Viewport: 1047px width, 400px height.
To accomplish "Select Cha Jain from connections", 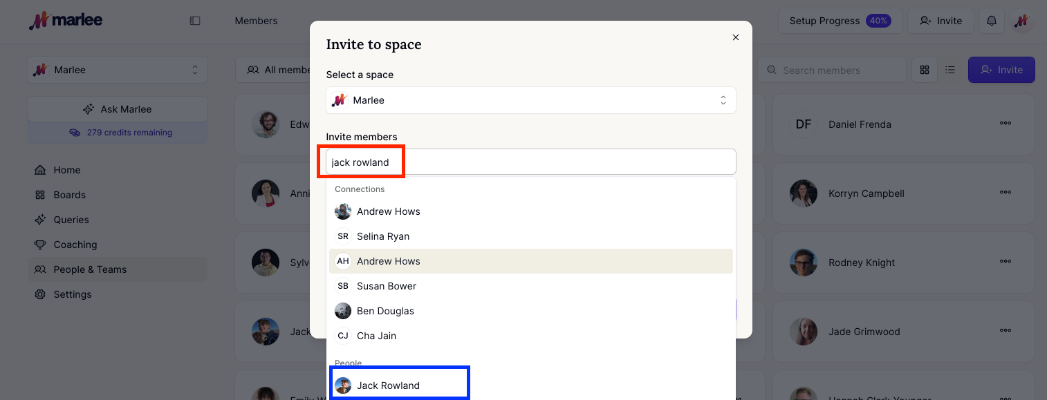I will (x=531, y=336).
